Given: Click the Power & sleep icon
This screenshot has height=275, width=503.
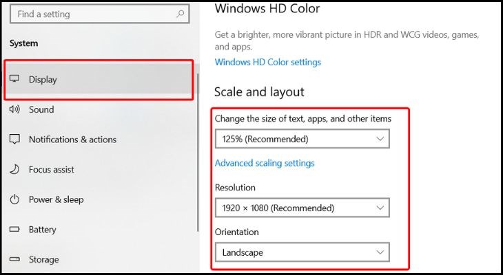Looking at the screenshot, I should coord(14,199).
